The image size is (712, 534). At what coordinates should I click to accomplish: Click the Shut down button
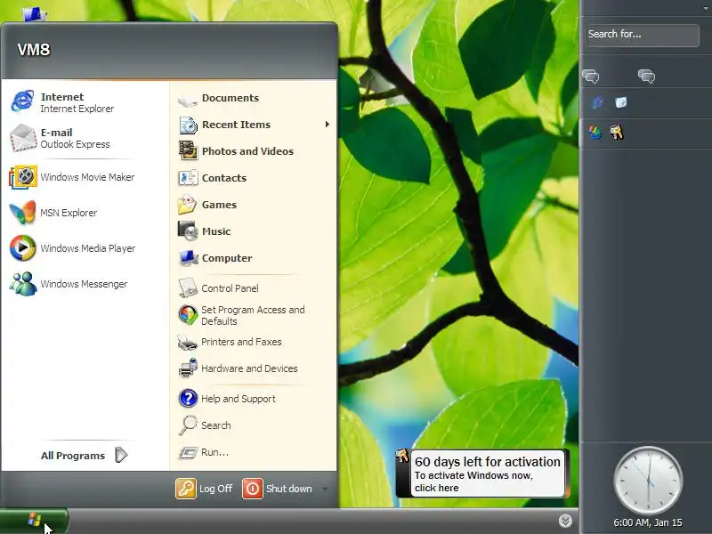[278, 489]
